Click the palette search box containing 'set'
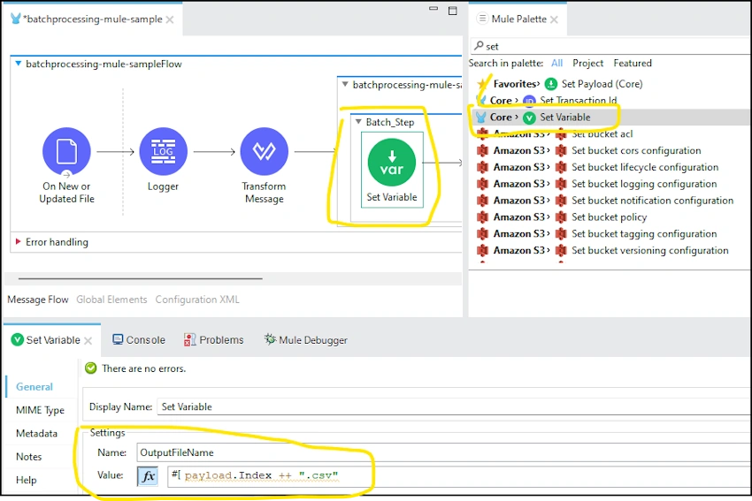Image resolution: width=752 pixels, height=501 pixels. (611, 46)
